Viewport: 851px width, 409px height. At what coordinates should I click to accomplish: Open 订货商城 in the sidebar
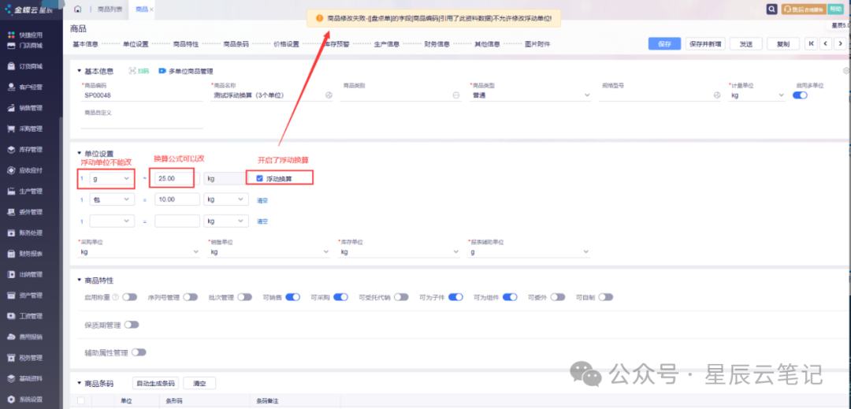25,66
